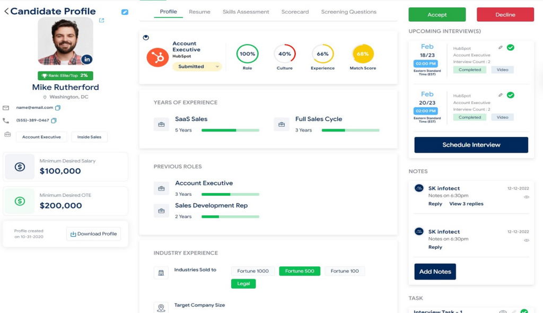This screenshot has height=313, width=543.
Task: Click the green dollar icon for Minimum Desired OTE
Action: coord(20,201)
